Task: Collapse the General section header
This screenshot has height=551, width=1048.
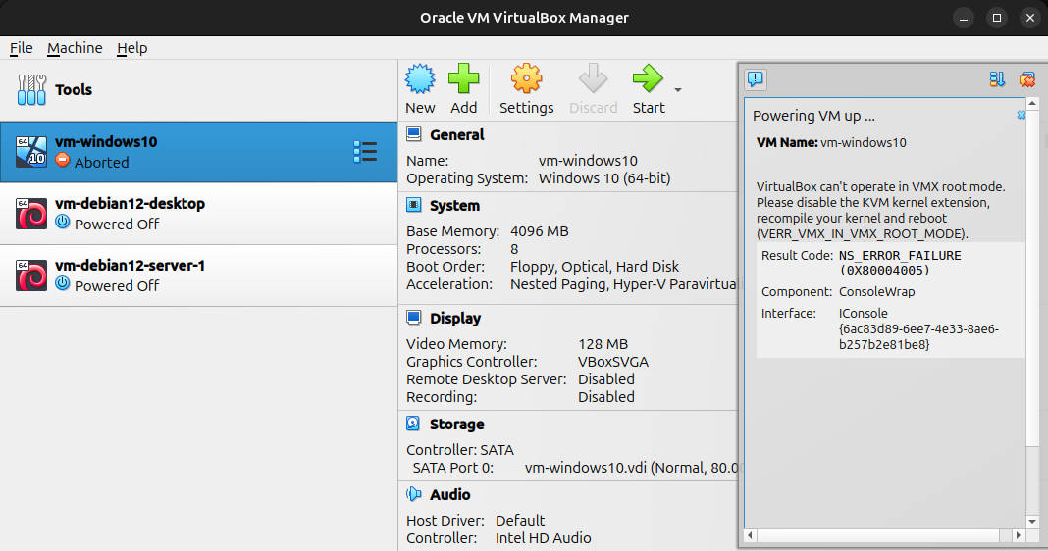Action: point(456,135)
